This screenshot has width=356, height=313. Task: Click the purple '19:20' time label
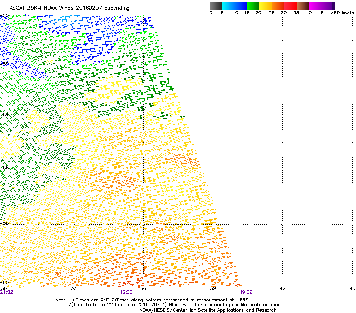[x=246, y=292]
